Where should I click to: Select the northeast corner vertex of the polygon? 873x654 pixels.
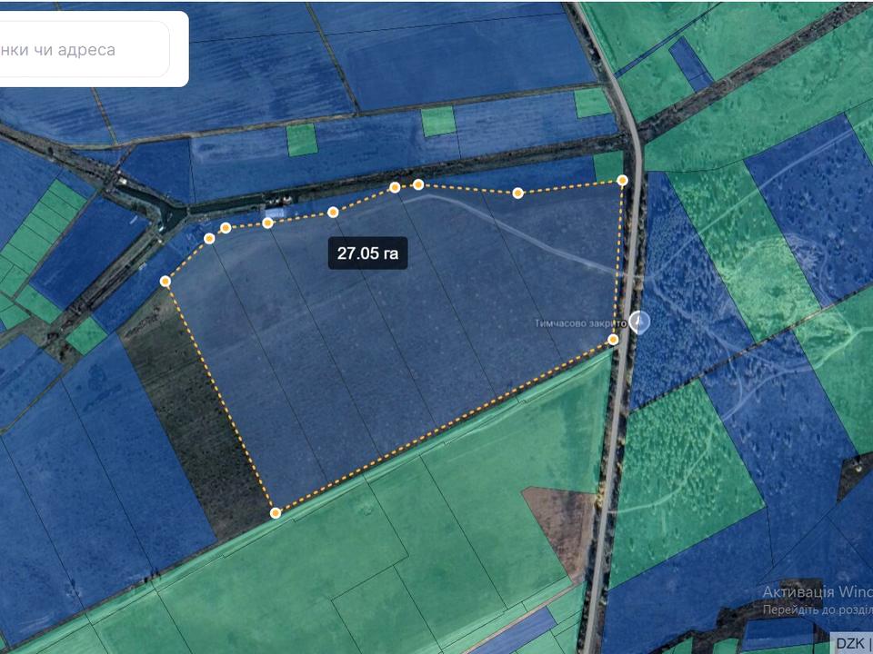(x=623, y=181)
